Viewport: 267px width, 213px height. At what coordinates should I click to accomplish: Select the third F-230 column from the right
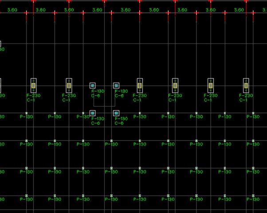click(175, 85)
